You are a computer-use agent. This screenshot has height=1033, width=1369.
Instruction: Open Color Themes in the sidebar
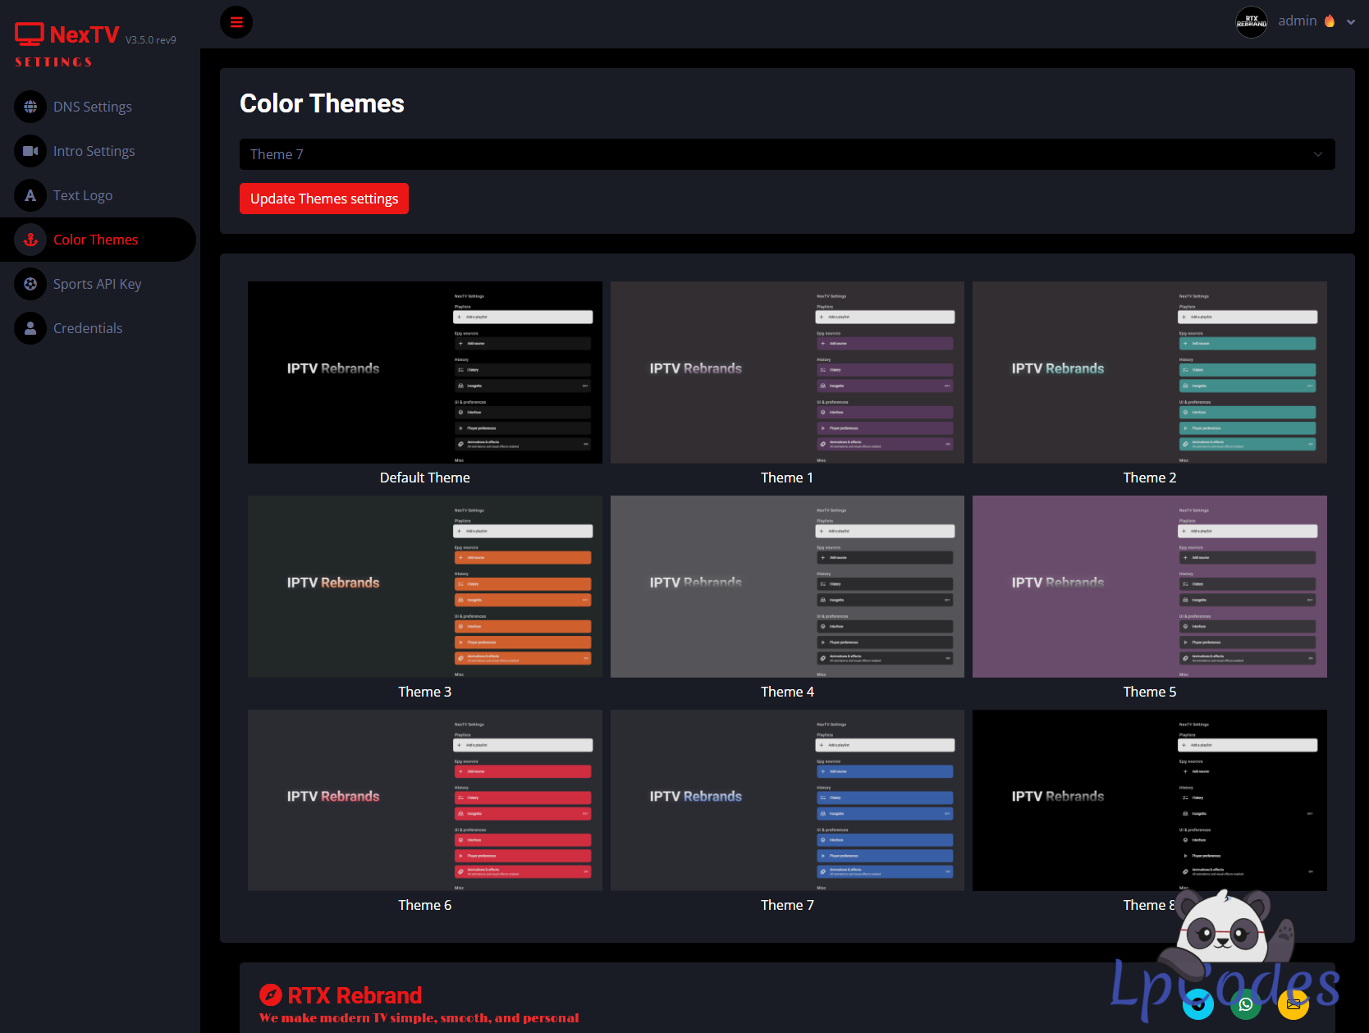[96, 240]
